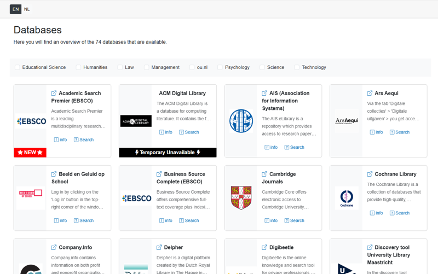The height and width of the screenshot is (274, 438).
Task: Click the EBSCO logo for Academic Search Premier
Action: click(x=31, y=121)
